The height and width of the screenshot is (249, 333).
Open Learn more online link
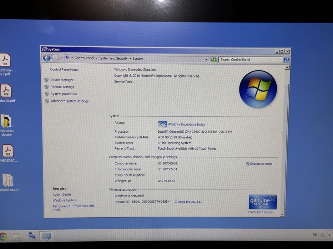click(261, 212)
